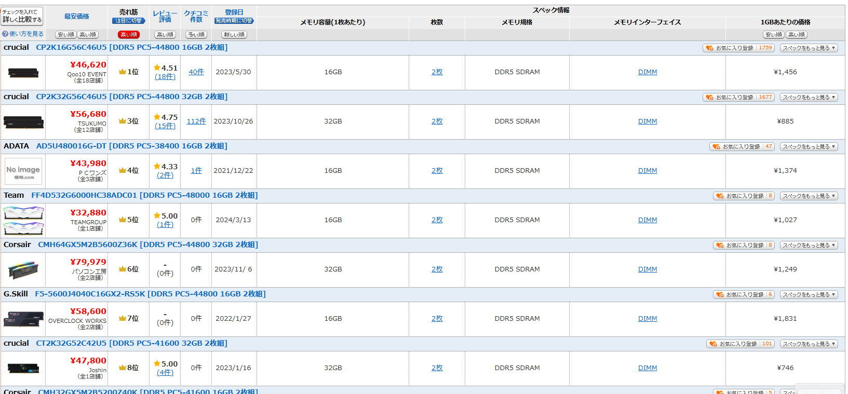
Task: Add CP2K16G56C46U5 to favorites
Action: [739, 48]
